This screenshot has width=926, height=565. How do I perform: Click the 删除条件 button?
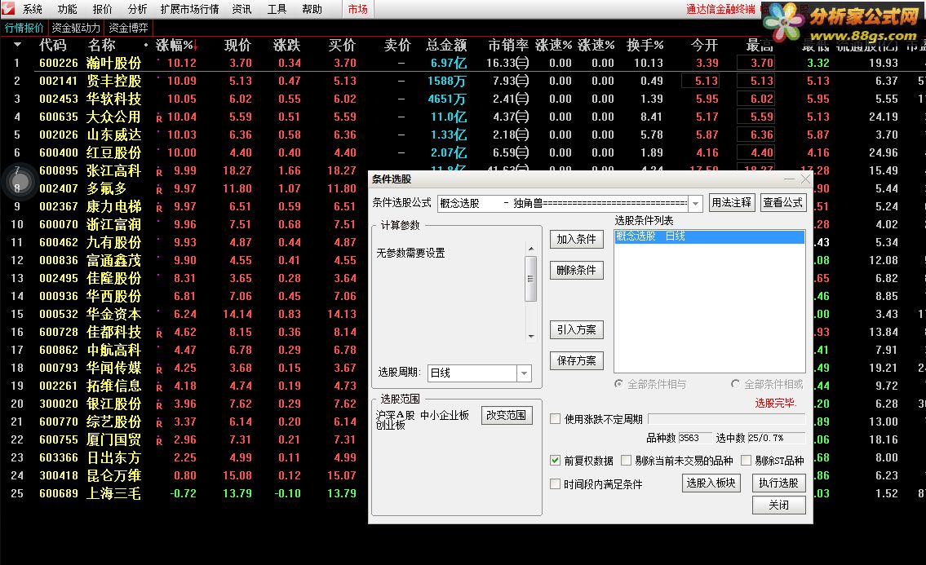[576, 271]
